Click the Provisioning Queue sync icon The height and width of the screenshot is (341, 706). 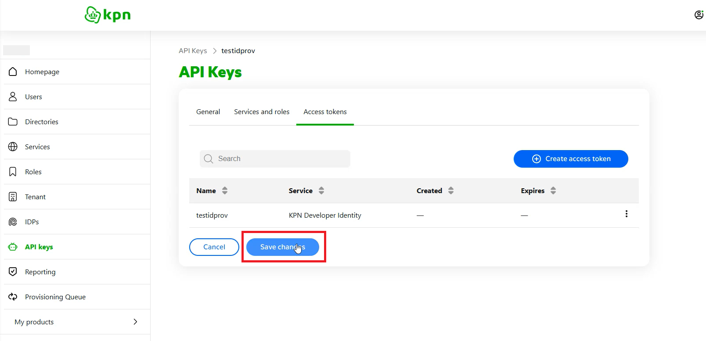[13, 297]
